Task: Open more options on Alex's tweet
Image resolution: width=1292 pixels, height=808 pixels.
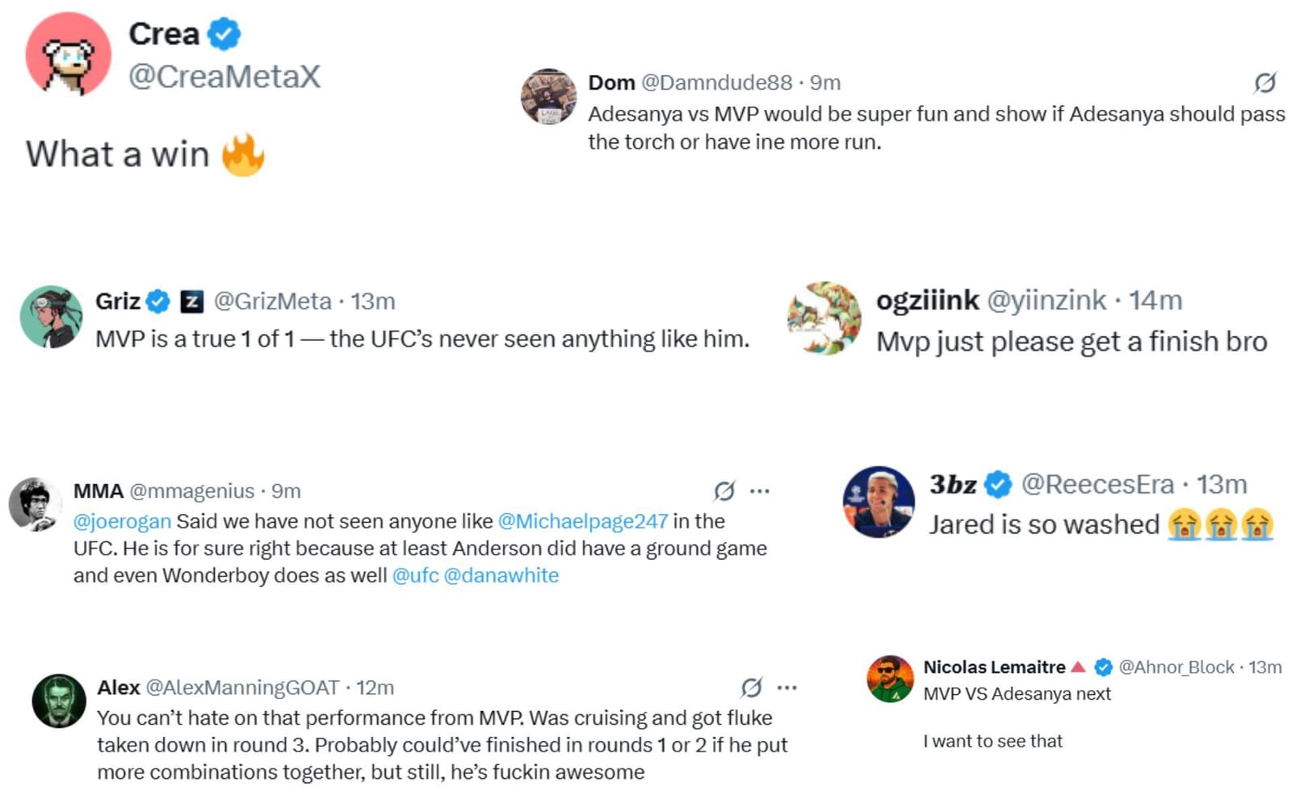Action: point(787,688)
